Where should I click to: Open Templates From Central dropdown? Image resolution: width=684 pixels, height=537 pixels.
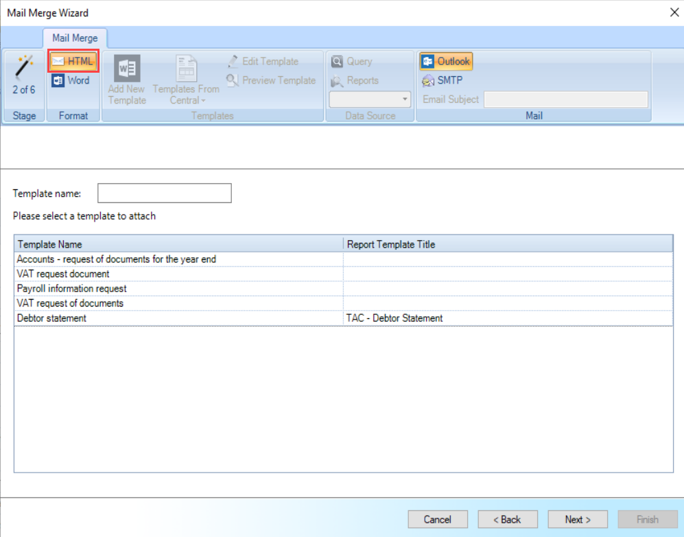187,80
